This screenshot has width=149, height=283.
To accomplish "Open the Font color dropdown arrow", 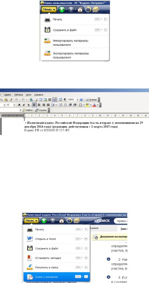I will tap(97, 105).
